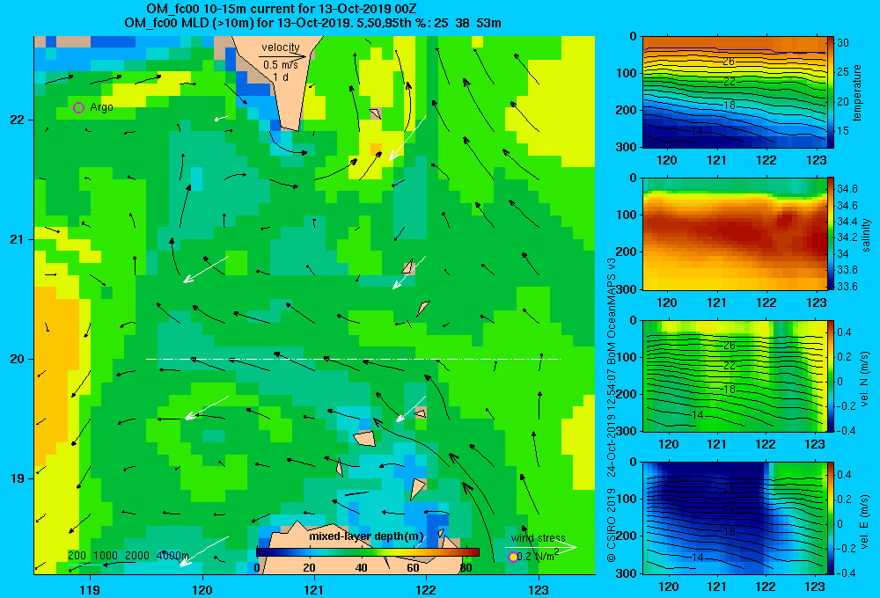Viewport: 880px width, 598px height.
Task: Open the "vel. E" eastward velocity section panel
Action: (x=735, y=518)
